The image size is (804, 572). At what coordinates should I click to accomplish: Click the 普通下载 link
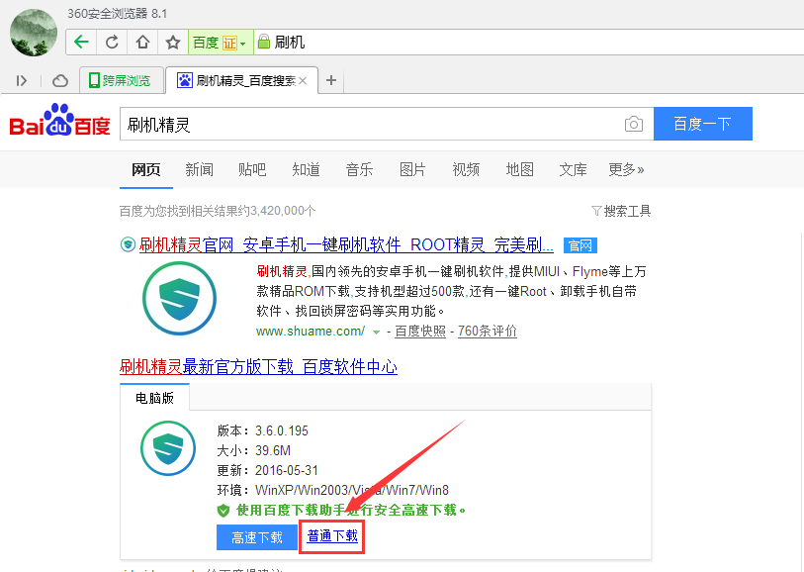click(332, 536)
